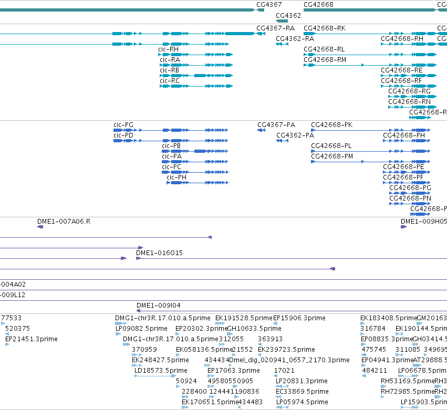Image resolution: width=447 pixels, height=410 pixels.
Task: Click the cic-RB transcript label
Action: click(x=169, y=70)
